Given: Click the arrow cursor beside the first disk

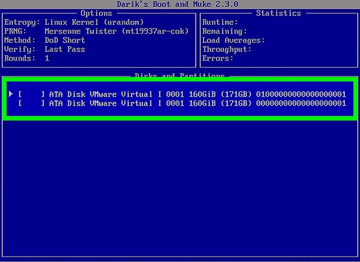Looking at the screenshot, I should [11, 94].
